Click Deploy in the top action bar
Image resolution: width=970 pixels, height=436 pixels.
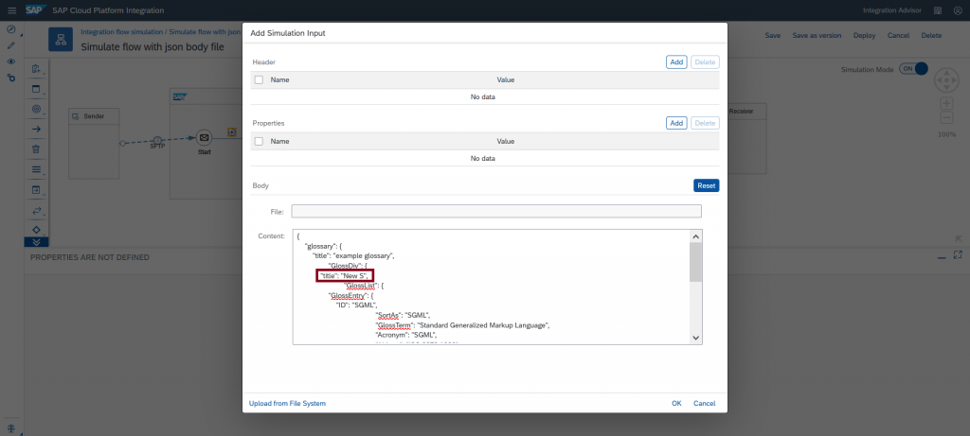[x=864, y=35]
